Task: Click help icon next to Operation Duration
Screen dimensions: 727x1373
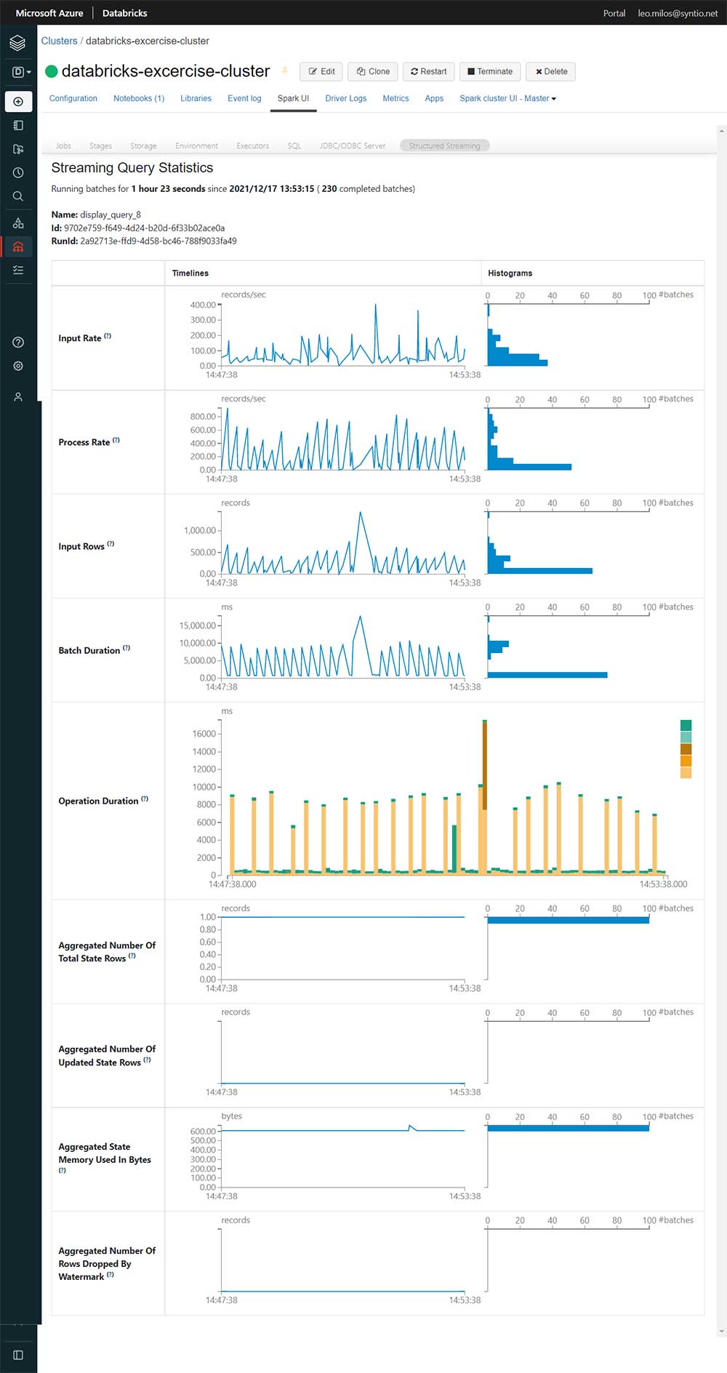Action: pyautogui.click(x=145, y=798)
